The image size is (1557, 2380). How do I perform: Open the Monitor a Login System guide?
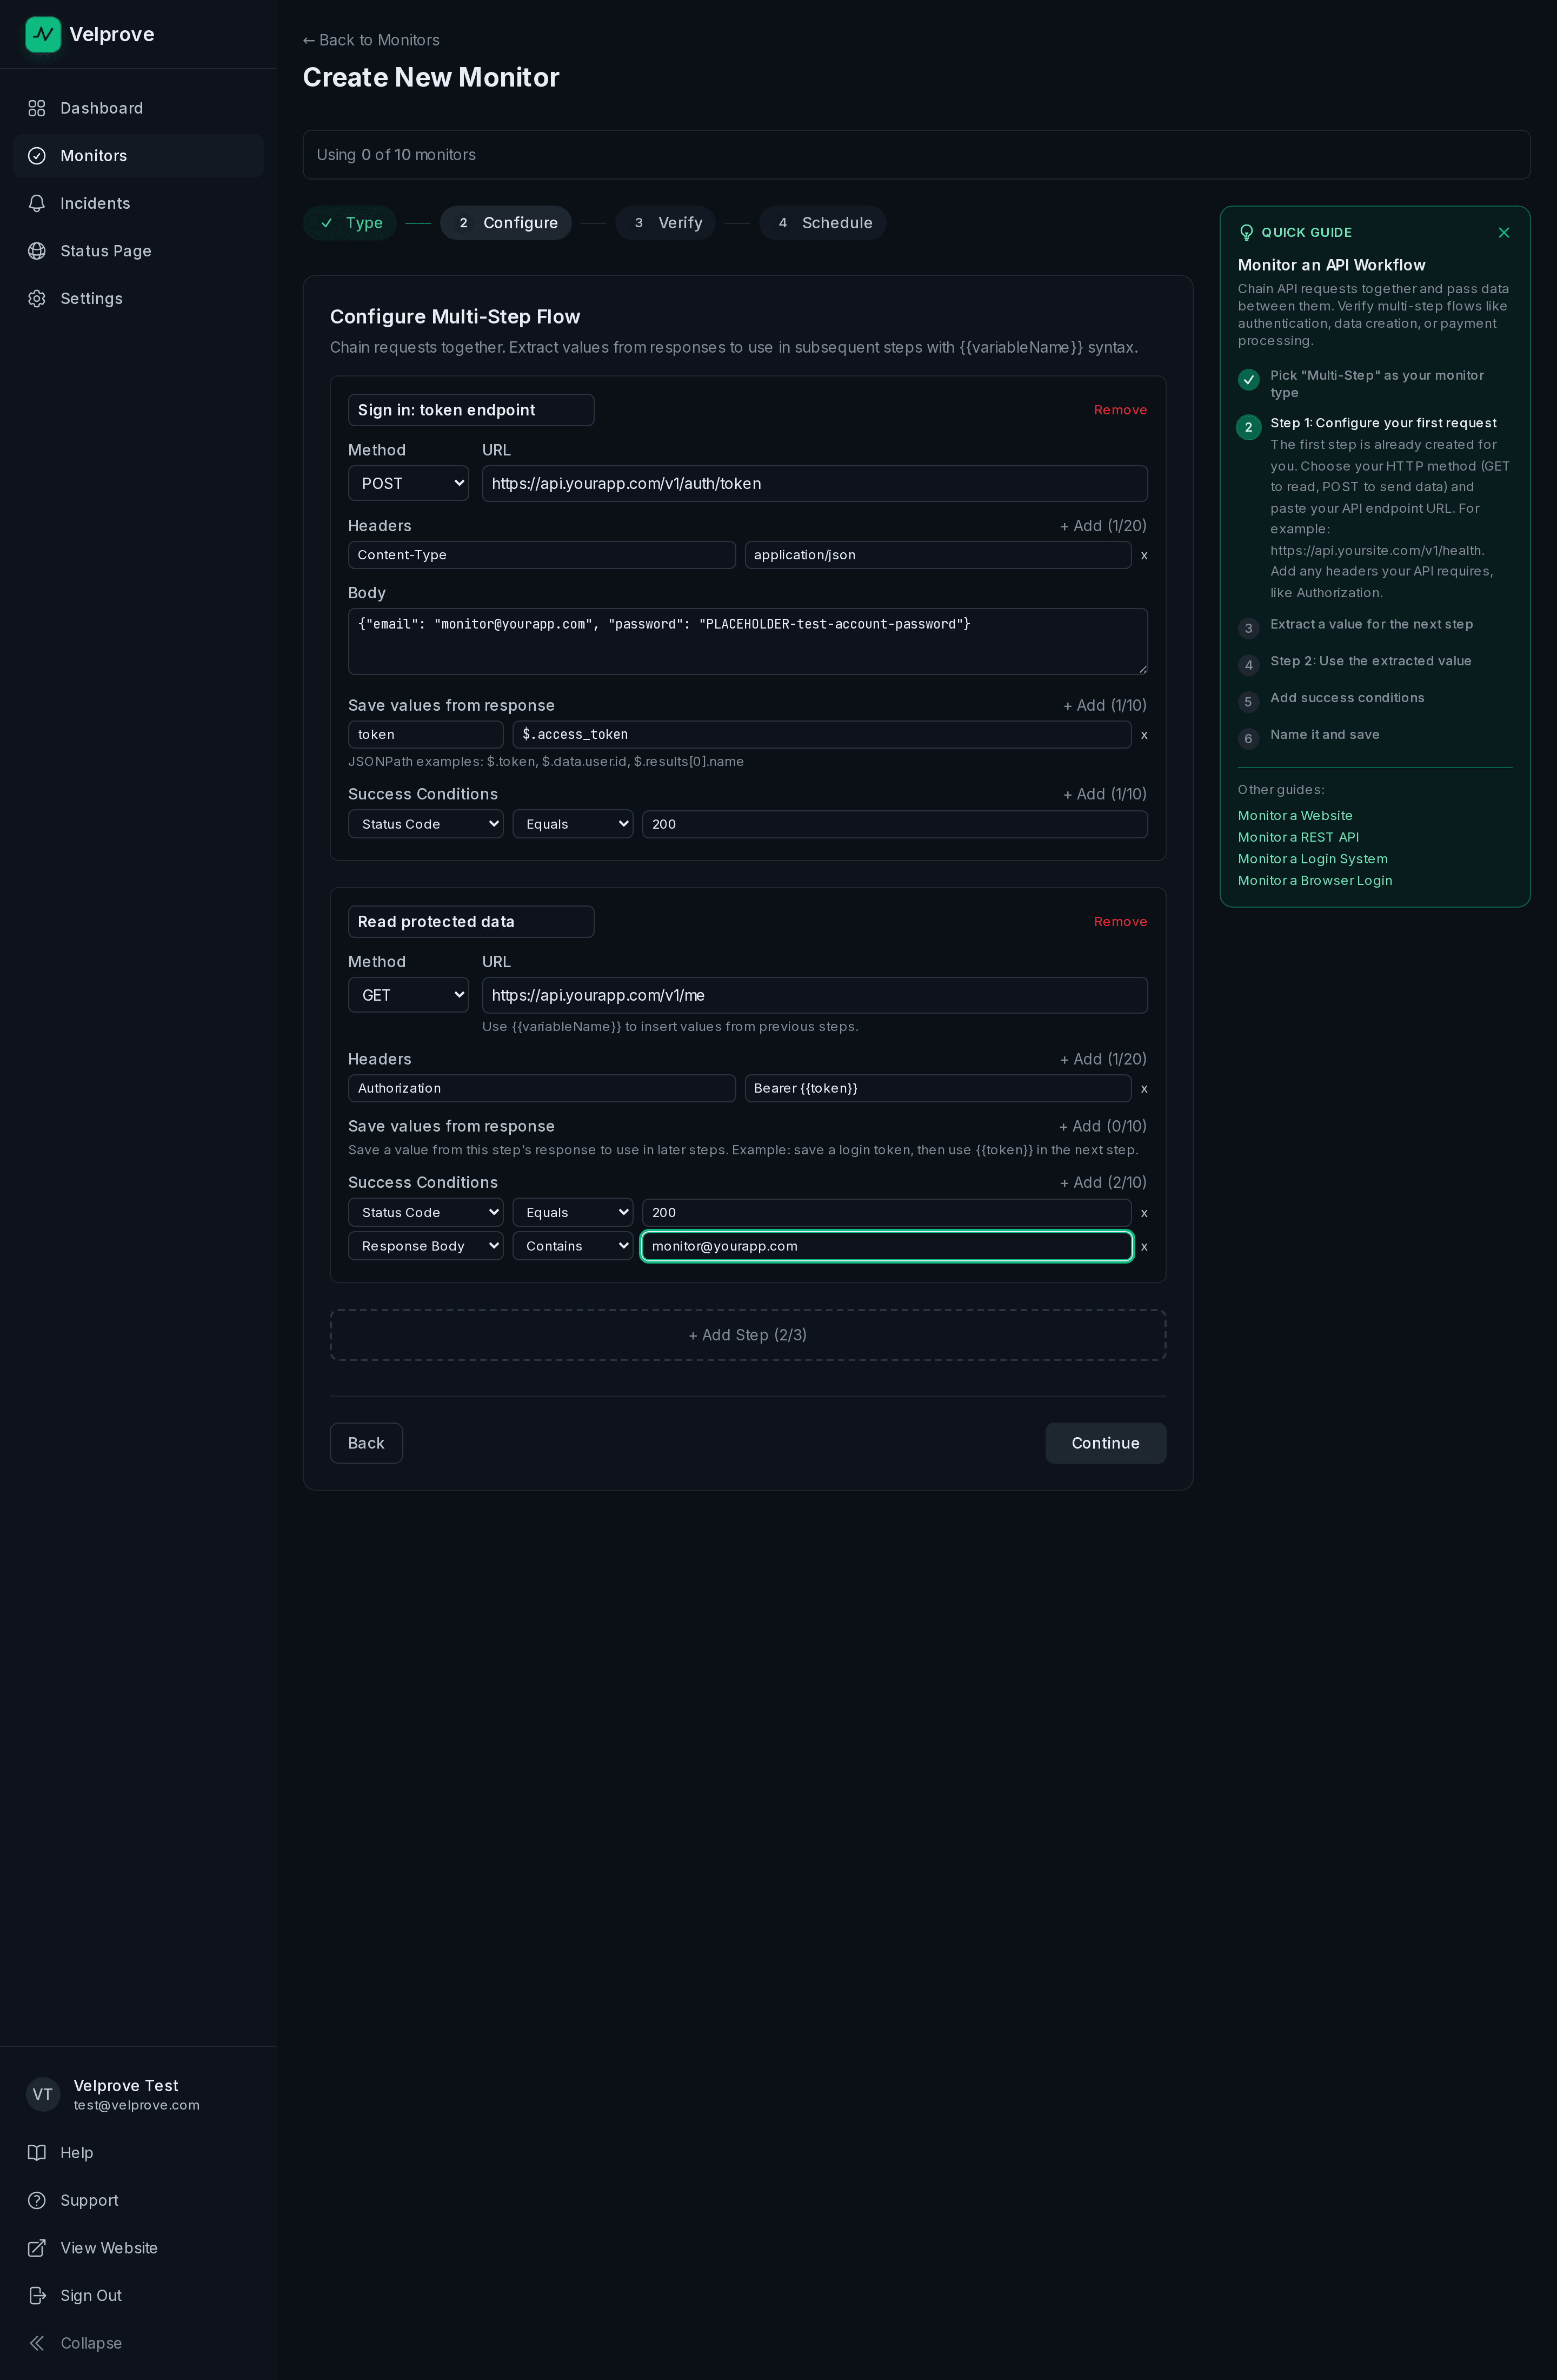click(1312, 859)
